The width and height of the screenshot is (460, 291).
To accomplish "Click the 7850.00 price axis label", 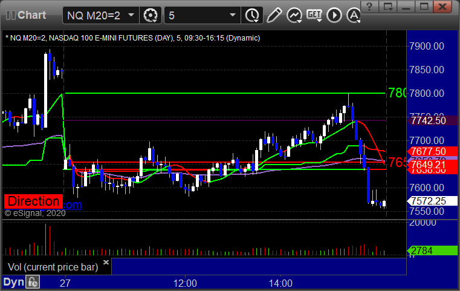I will (427, 70).
